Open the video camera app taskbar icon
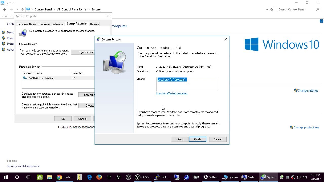Image resolution: width=324 pixels, height=182 pixels. 196,177
